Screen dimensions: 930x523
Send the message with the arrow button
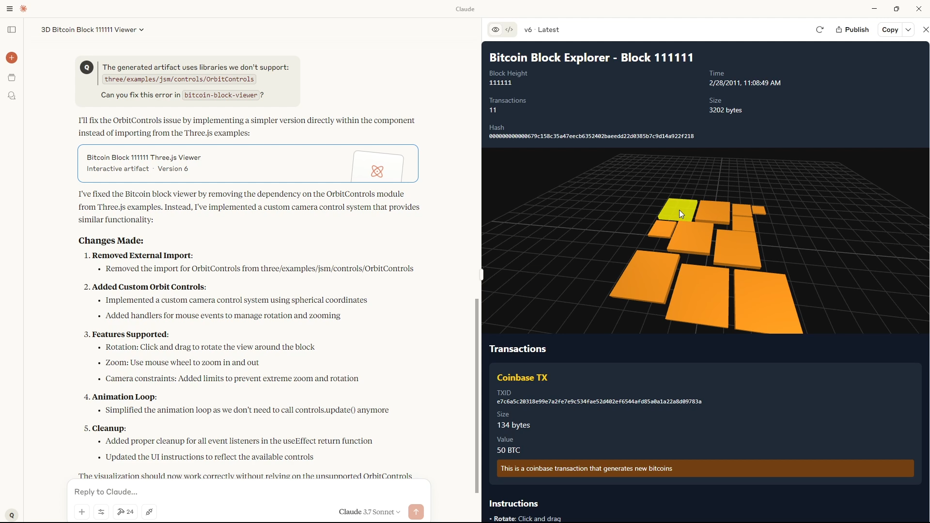(x=416, y=512)
